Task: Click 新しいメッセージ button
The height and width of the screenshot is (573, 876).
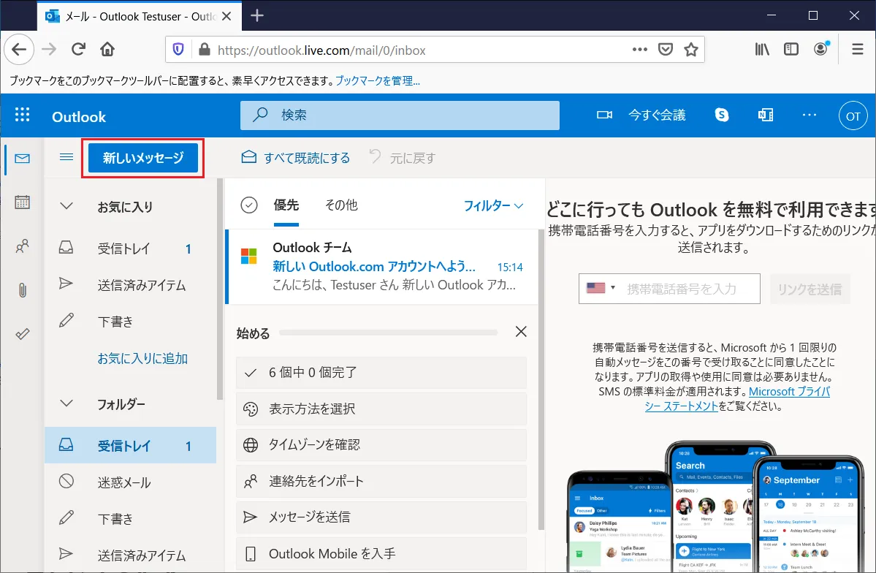Action: (143, 158)
